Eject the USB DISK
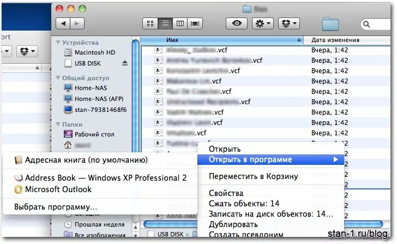Image resolution: width=397 pixels, height=244 pixels. (124, 63)
